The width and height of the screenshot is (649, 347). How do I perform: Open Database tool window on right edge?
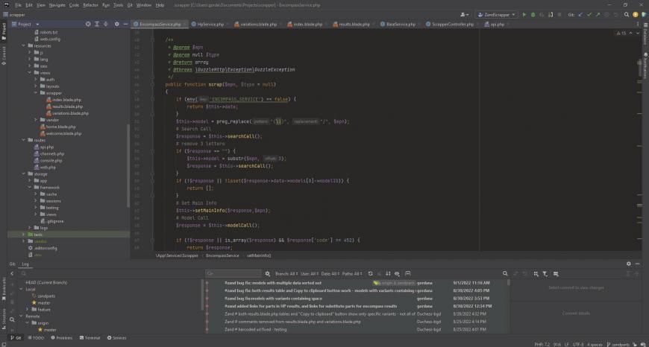pyautogui.click(x=645, y=35)
